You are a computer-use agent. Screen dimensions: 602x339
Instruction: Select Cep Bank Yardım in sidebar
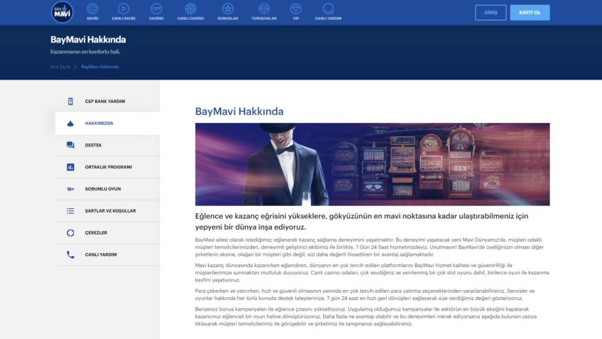click(x=104, y=101)
